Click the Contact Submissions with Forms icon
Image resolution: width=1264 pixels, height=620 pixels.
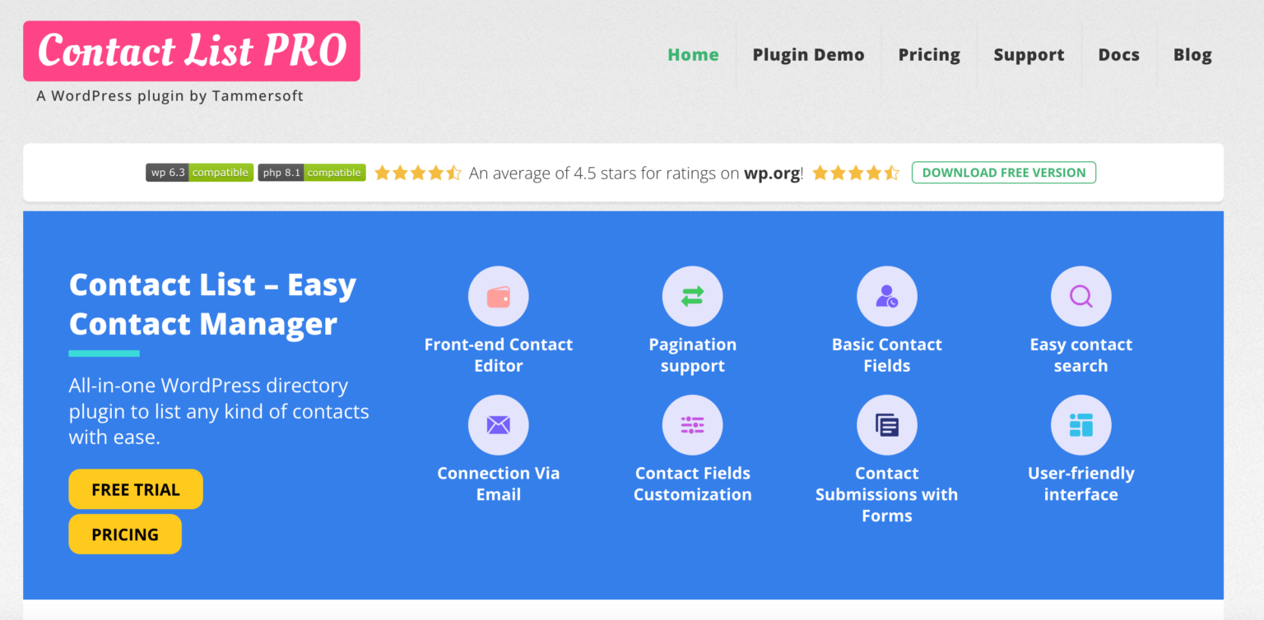click(x=886, y=425)
